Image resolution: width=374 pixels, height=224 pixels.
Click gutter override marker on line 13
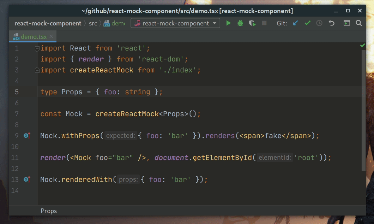pyautogui.click(x=27, y=179)
